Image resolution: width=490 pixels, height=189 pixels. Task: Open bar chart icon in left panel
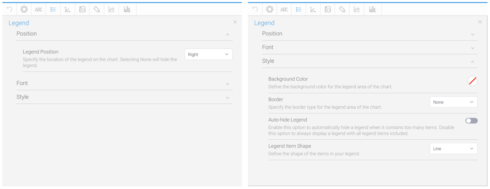[127, 9]
